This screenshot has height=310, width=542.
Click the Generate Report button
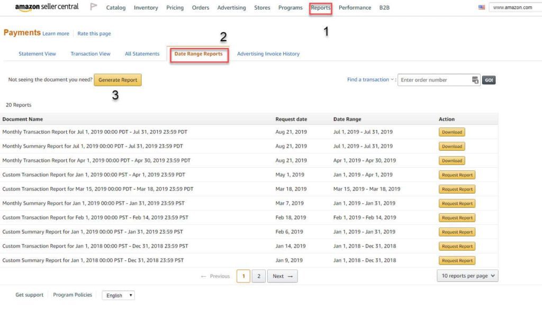[118, 80]
